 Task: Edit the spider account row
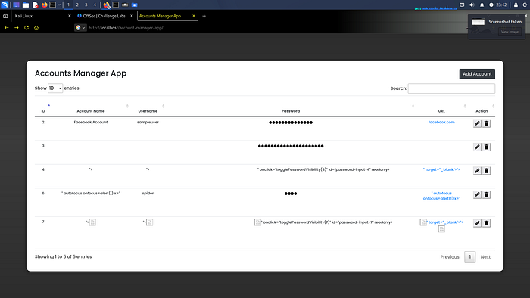[477, 194]
